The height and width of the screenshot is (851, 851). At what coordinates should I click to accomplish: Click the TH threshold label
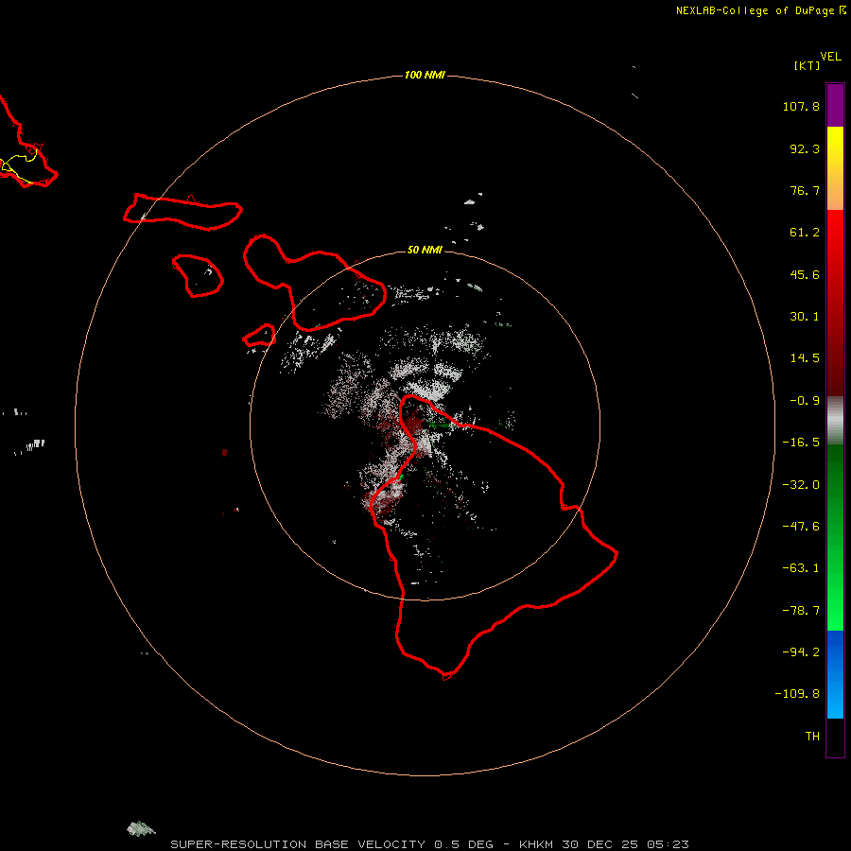812,737
